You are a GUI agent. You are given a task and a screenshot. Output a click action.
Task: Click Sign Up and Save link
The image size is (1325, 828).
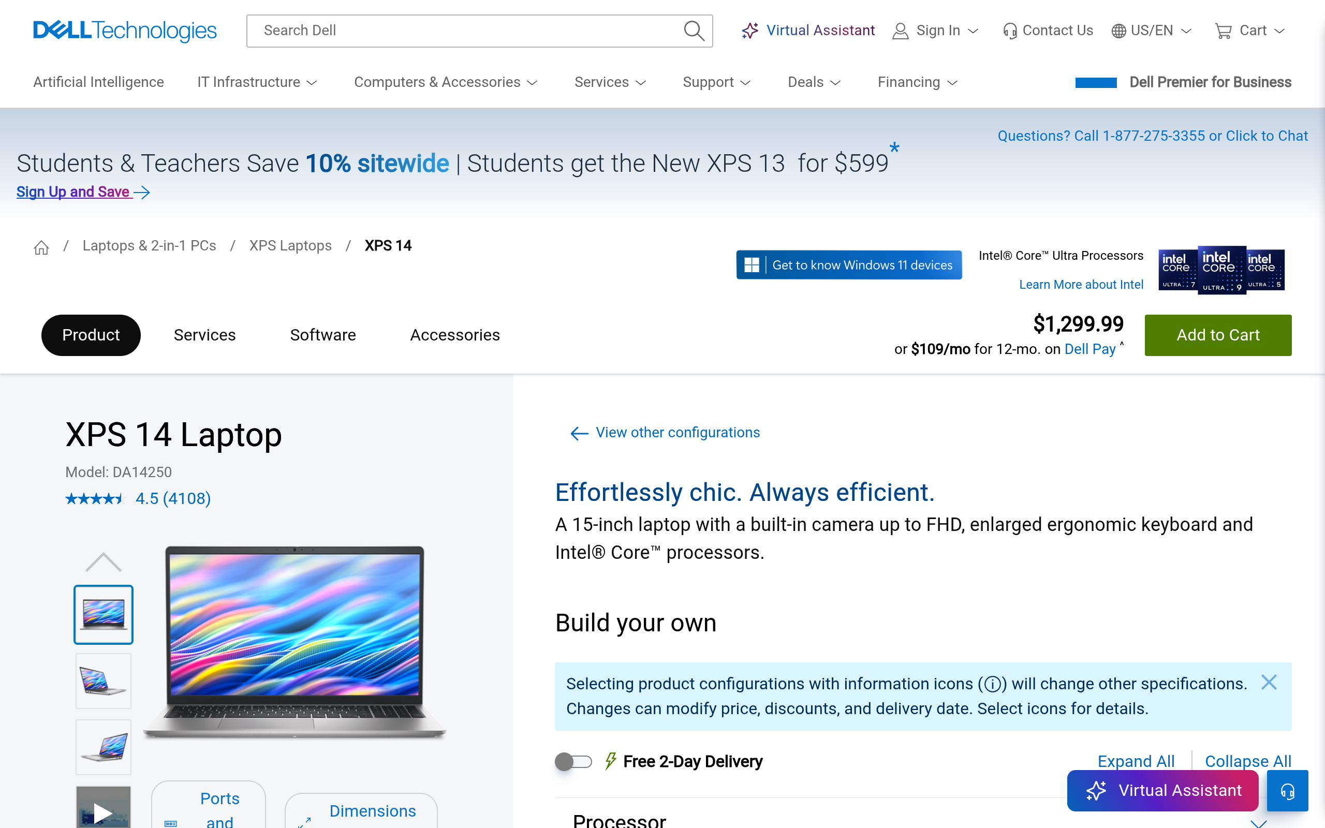73,192
